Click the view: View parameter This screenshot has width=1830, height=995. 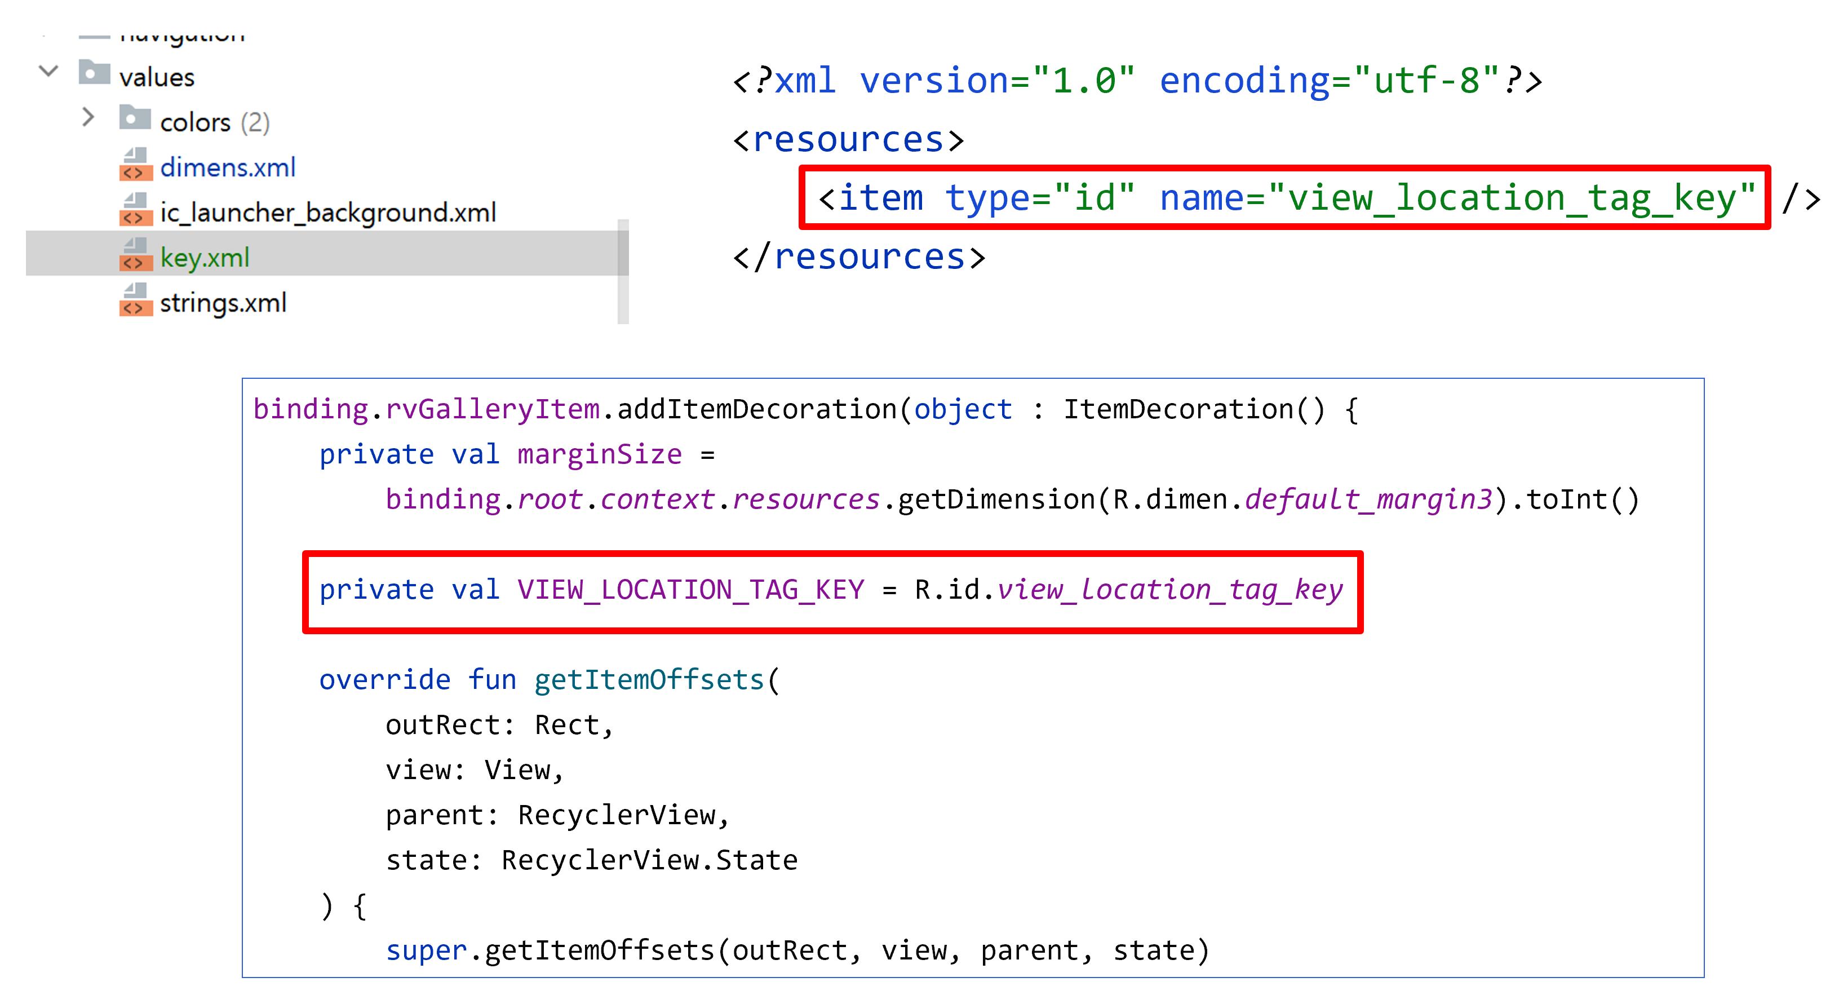point(475,771)
